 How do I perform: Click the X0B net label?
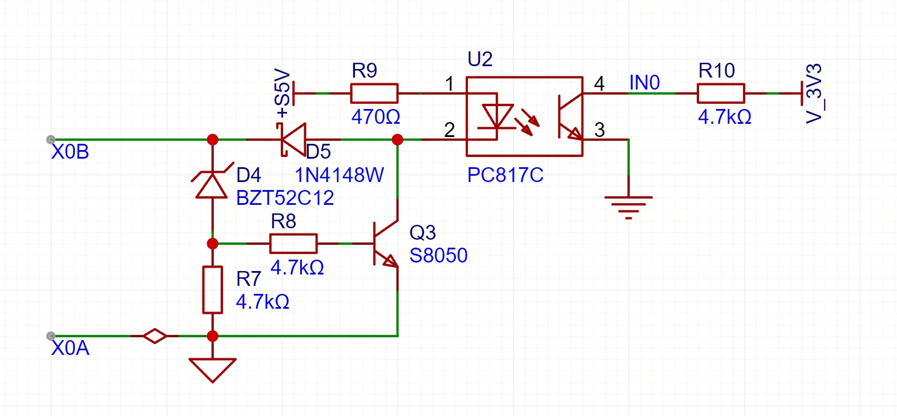click(70, 152)
